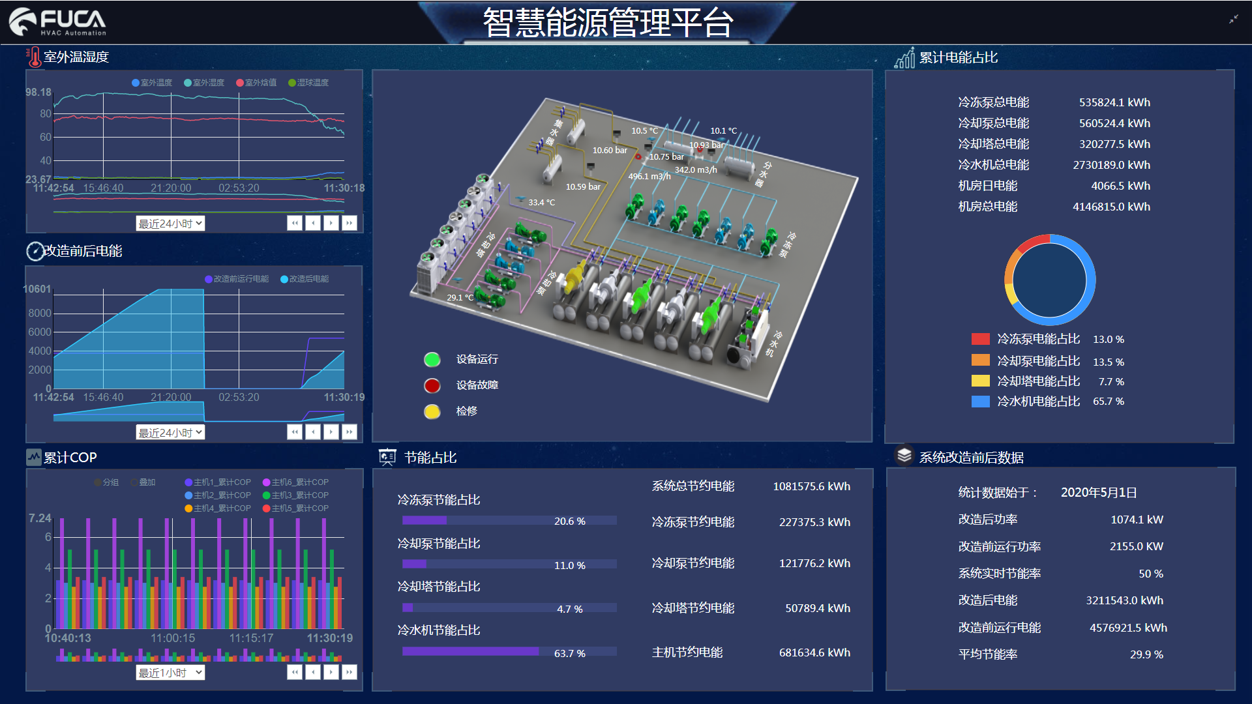Click the FUCA HVAC Automation logo
1252x704 pixels.
(58, 22)
